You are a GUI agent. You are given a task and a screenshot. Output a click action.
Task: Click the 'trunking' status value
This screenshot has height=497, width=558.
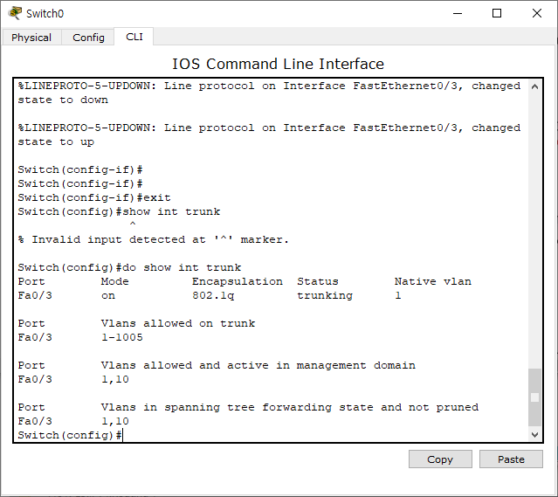(325, 295)
